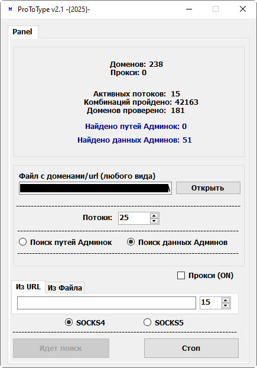Viewport: 257px width, 368px height.
Task: Click the Прокси: 0 counter text
Action: (x=128, y=73)
